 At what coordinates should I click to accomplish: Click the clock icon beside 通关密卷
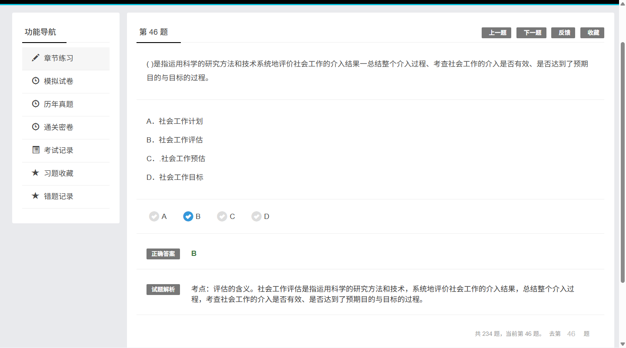pos(36,127)
